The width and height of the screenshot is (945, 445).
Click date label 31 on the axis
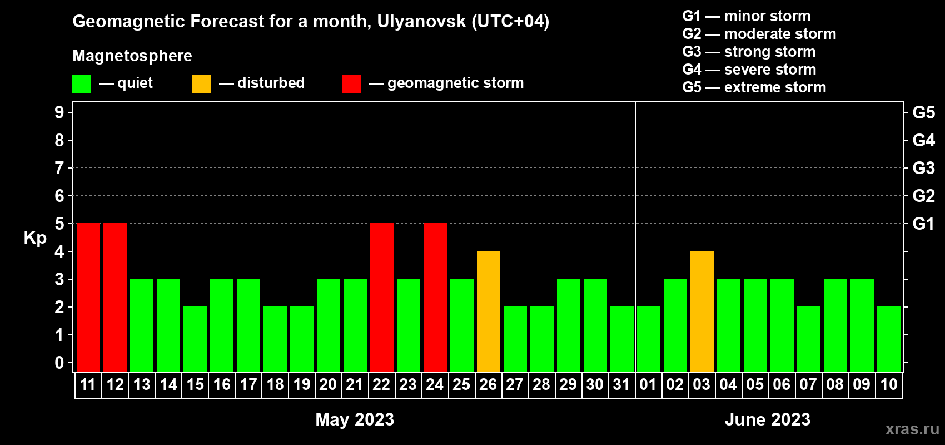[621, 384]
